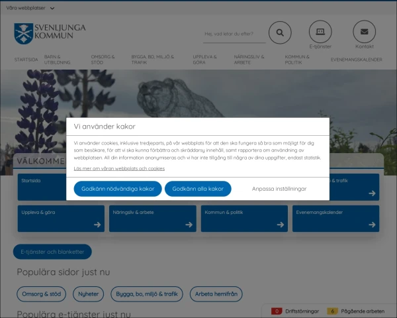Open link about website and cookies
This screenshot has height=318, width=397.
click(x=119, y=168)
